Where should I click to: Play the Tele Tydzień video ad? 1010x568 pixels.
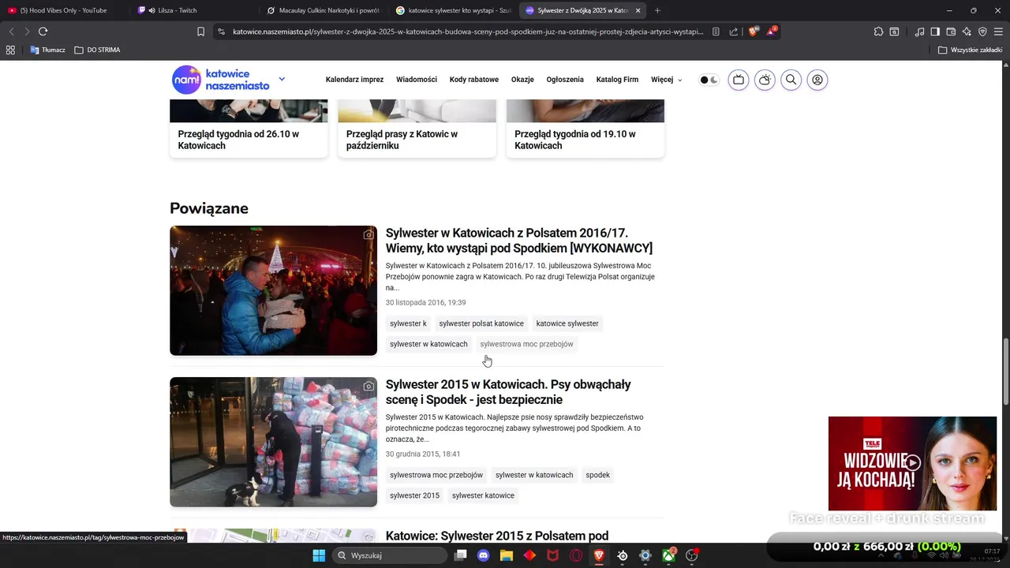913,463
